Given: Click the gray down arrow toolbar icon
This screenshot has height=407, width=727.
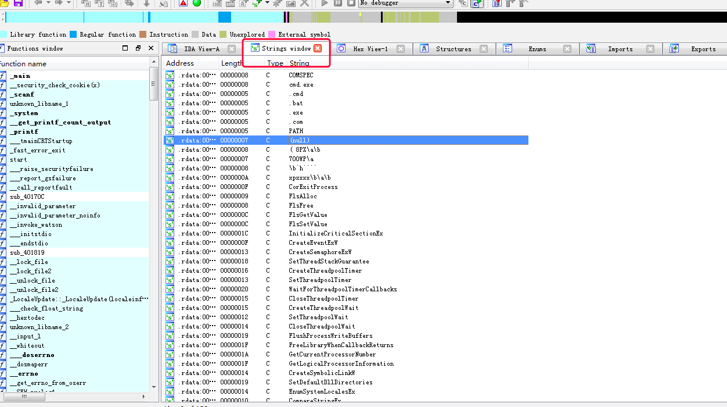Looking at the screenshot, I should tap(146, 3).
